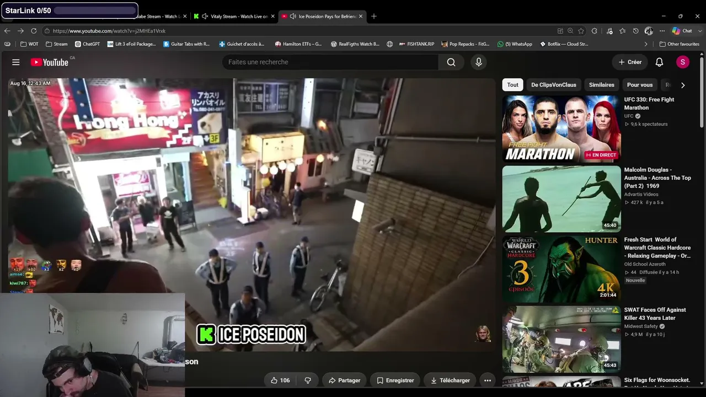Start voice search with the microphone
The image size is (706, 397).
(479, 62)
